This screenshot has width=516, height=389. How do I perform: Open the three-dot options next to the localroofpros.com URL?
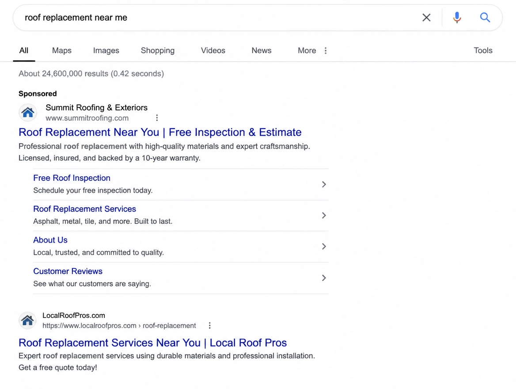209,325
